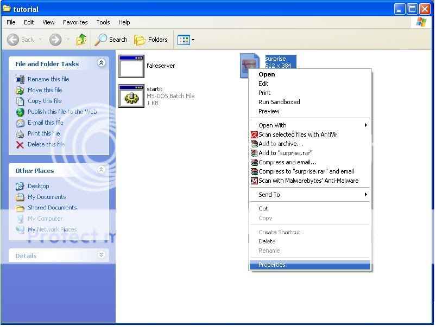Choose Open in context menu
The image size is (436, 327).
click(310, 74)
